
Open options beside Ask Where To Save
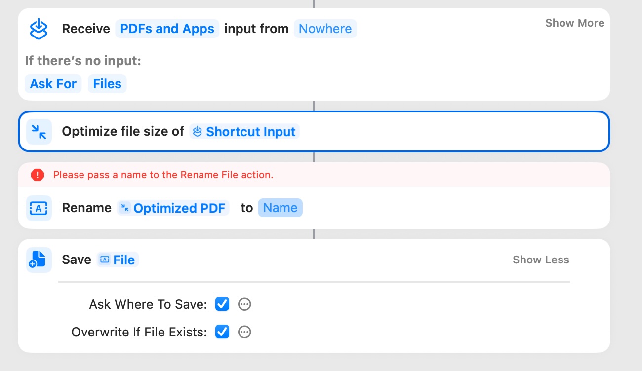tap(244, 304)
